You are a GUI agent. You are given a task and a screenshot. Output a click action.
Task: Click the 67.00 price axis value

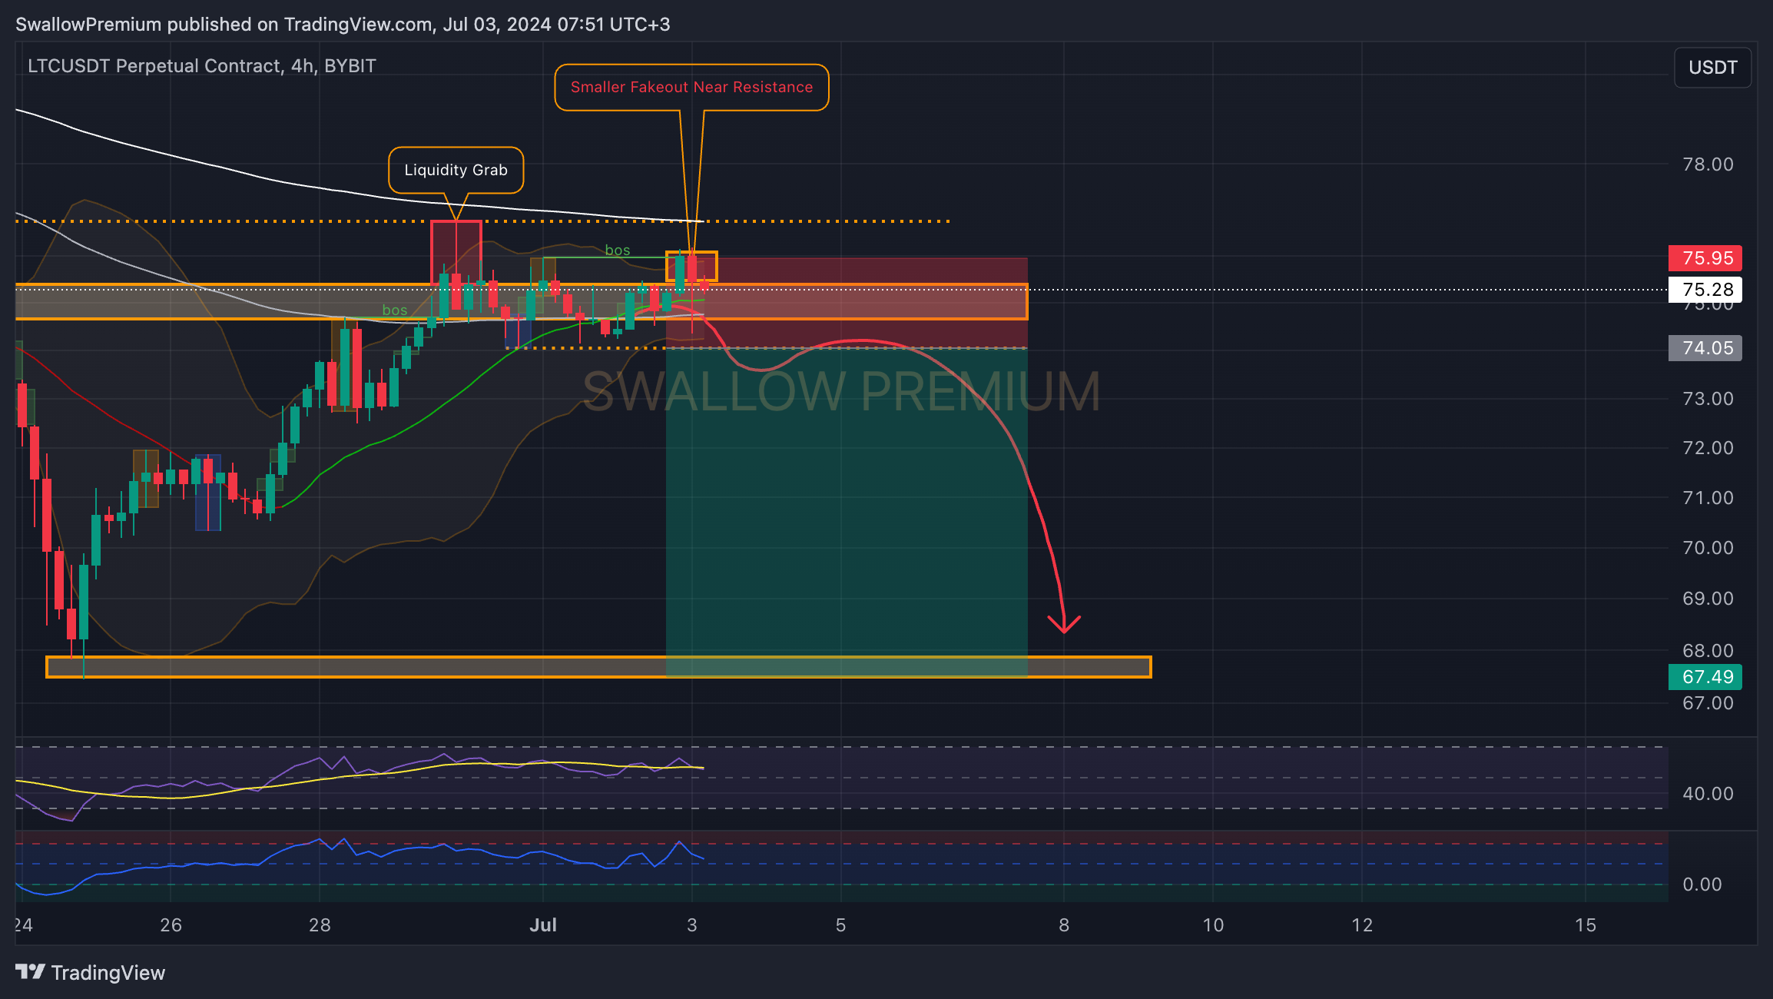[1708, 703]
